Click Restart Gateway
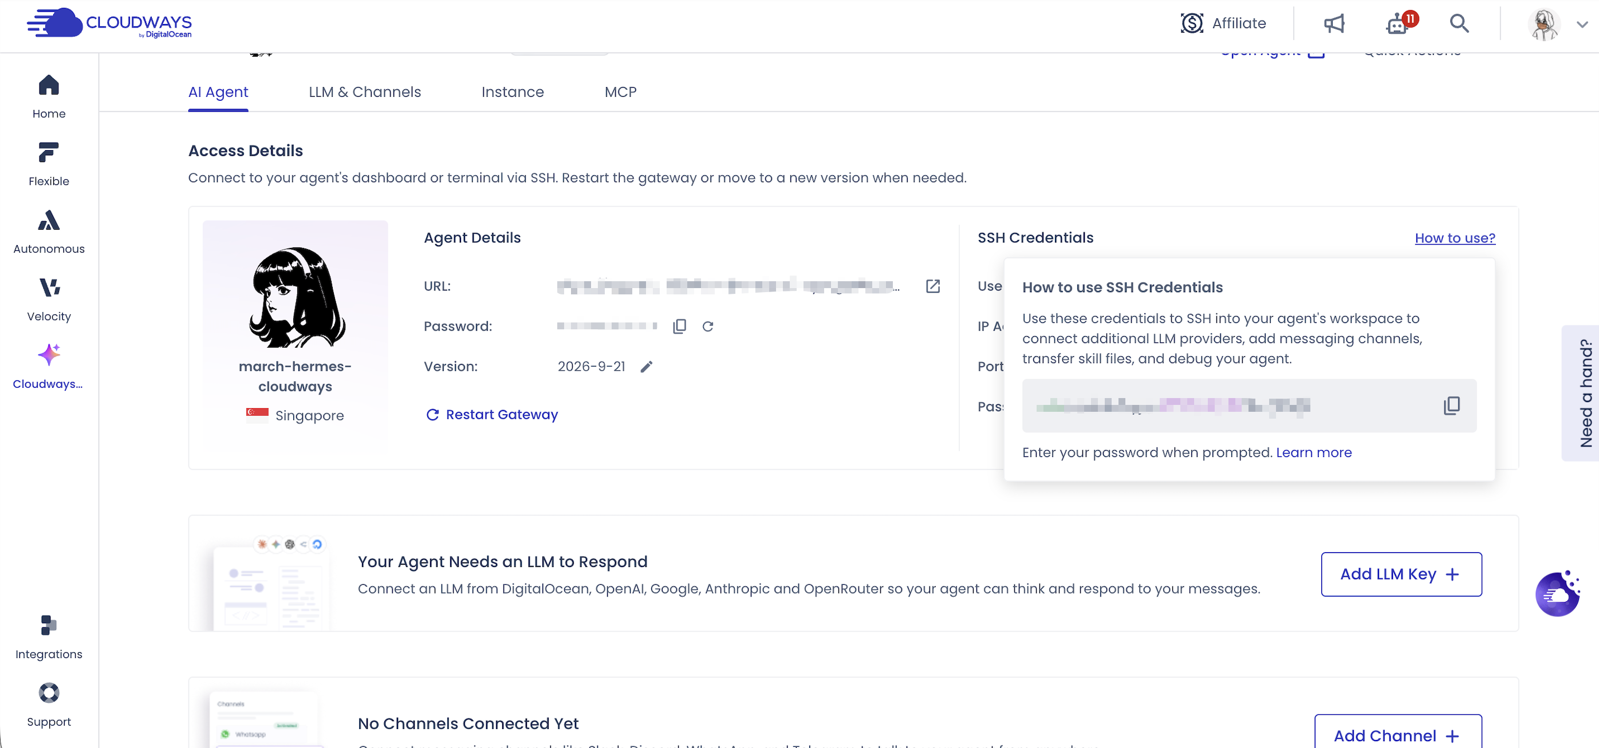The height and width of the screenshot is (748, 1599). 491,415
